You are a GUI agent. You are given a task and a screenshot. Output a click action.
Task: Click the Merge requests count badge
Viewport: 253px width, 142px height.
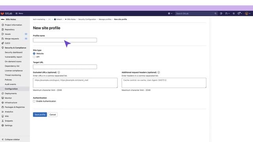[x=26, y=39]
